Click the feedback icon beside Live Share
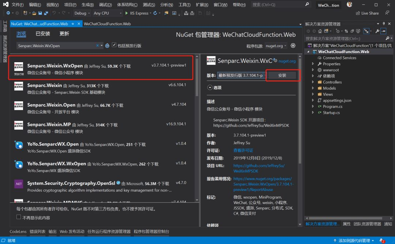The width and height of the screenshot is (395, 244). 387,12
